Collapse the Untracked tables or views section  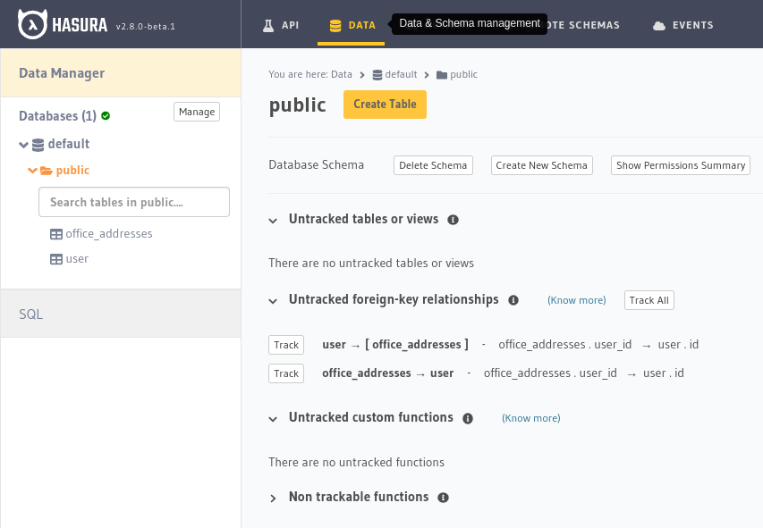click(x=273, y=219)
